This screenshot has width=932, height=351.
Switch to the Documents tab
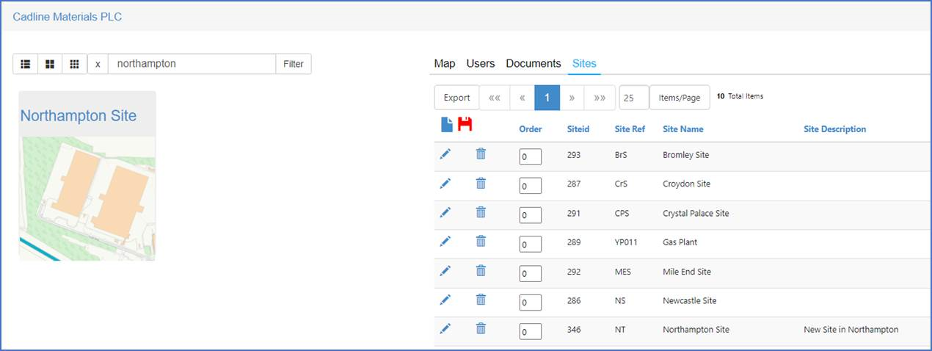coord(534,64)
